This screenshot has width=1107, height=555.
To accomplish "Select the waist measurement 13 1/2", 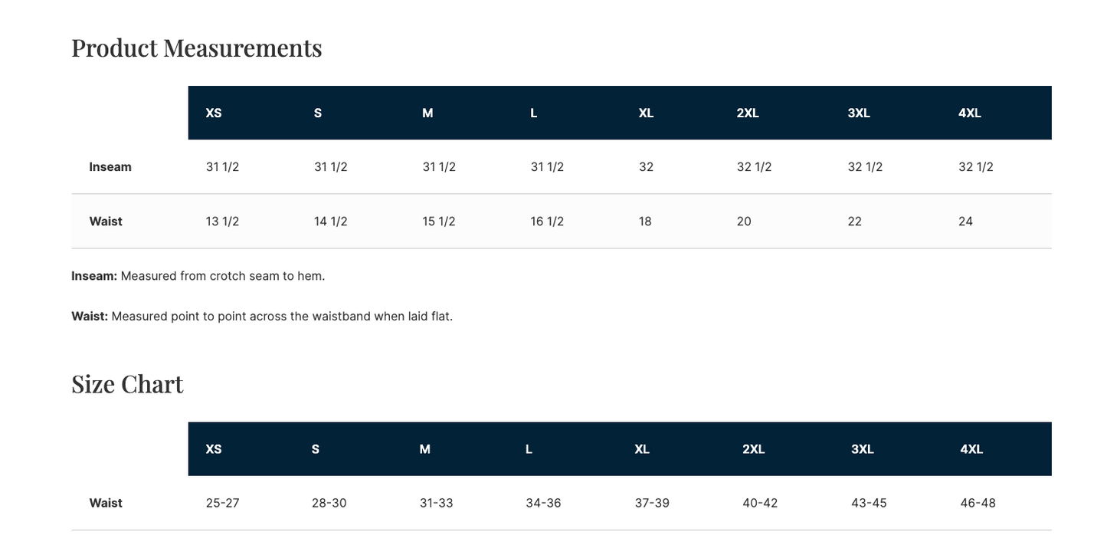I will coord(222,222).
